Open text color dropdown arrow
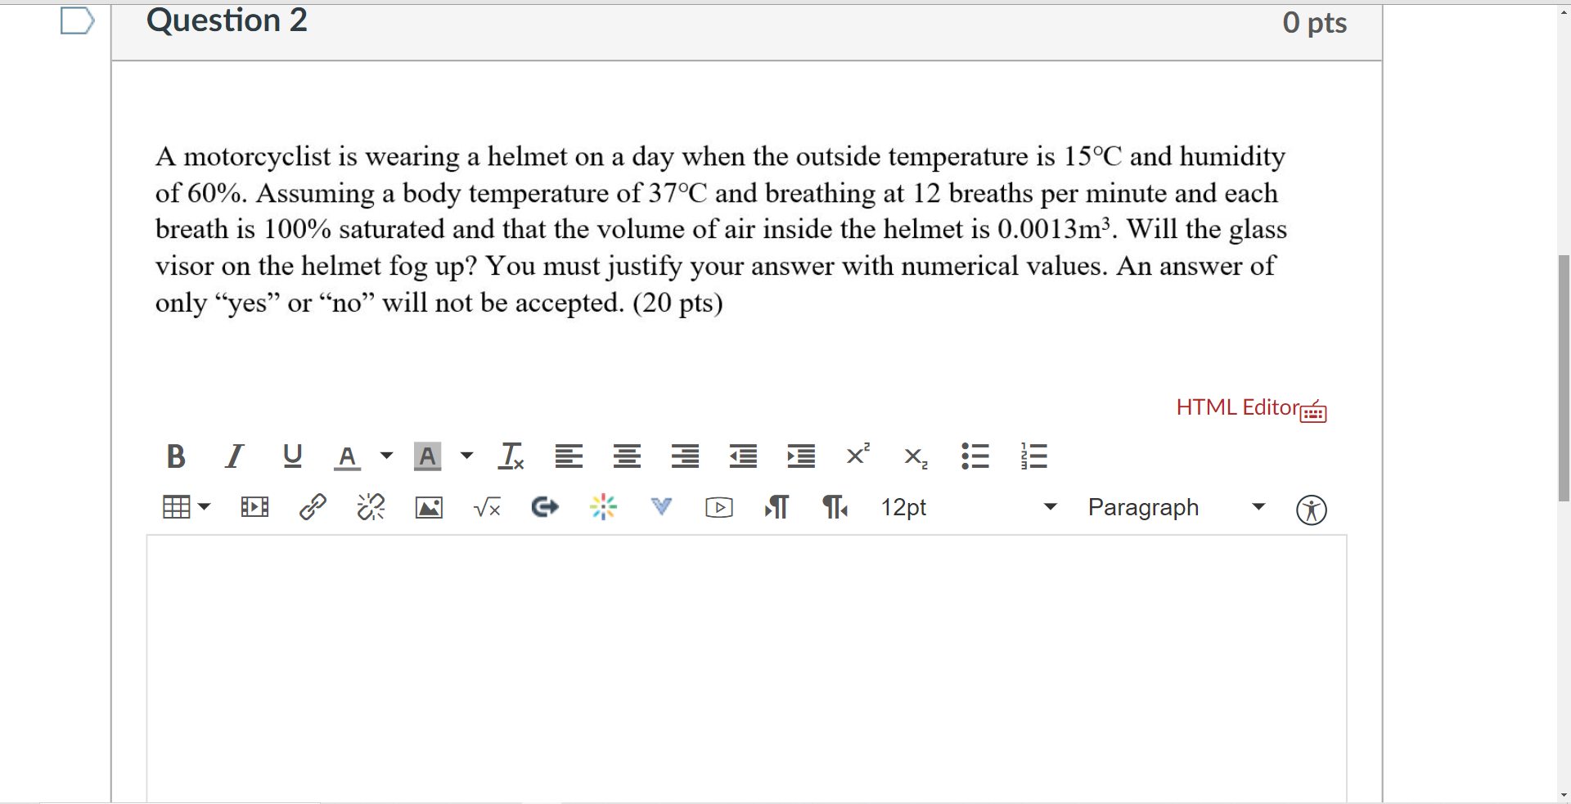The width and height of the screenshot is (1571, 804). click(x=386, y=456)
